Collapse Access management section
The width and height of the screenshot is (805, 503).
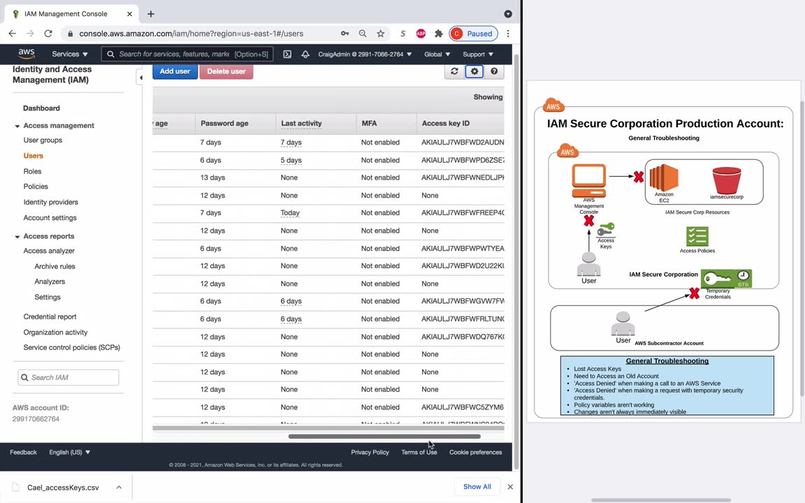(x=17, y=126)
